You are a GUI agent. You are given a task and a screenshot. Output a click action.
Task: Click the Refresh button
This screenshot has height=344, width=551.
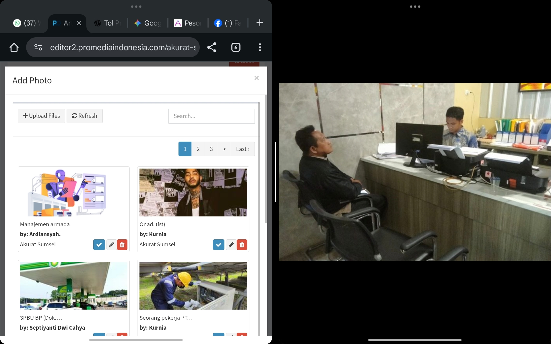coord(85,116)
